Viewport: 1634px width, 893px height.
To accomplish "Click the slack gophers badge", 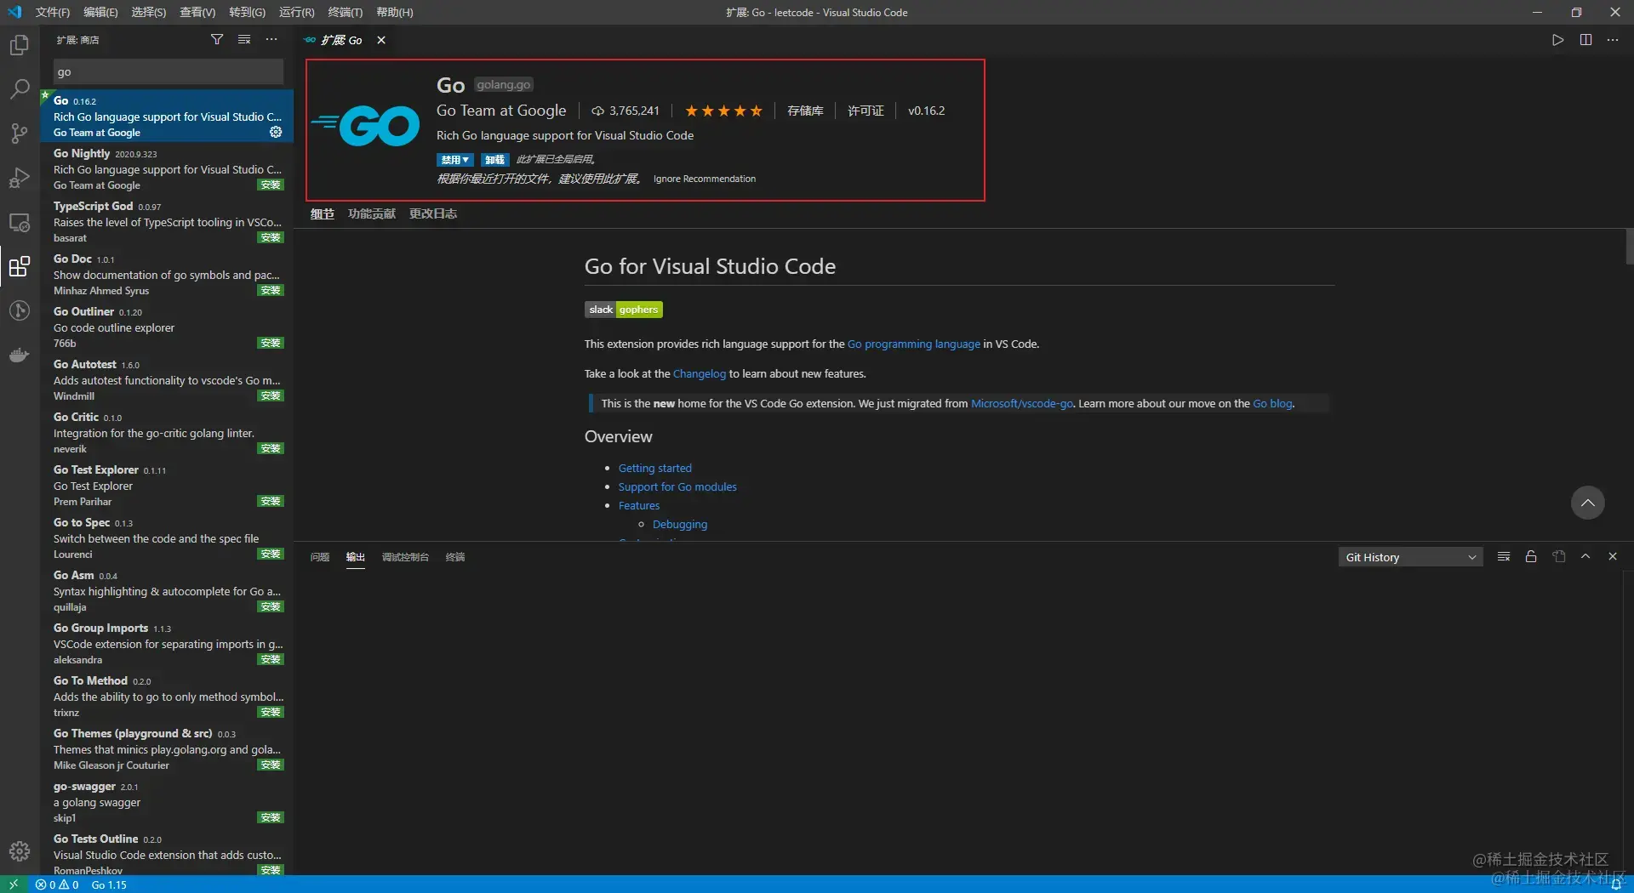I will point(624,310).
